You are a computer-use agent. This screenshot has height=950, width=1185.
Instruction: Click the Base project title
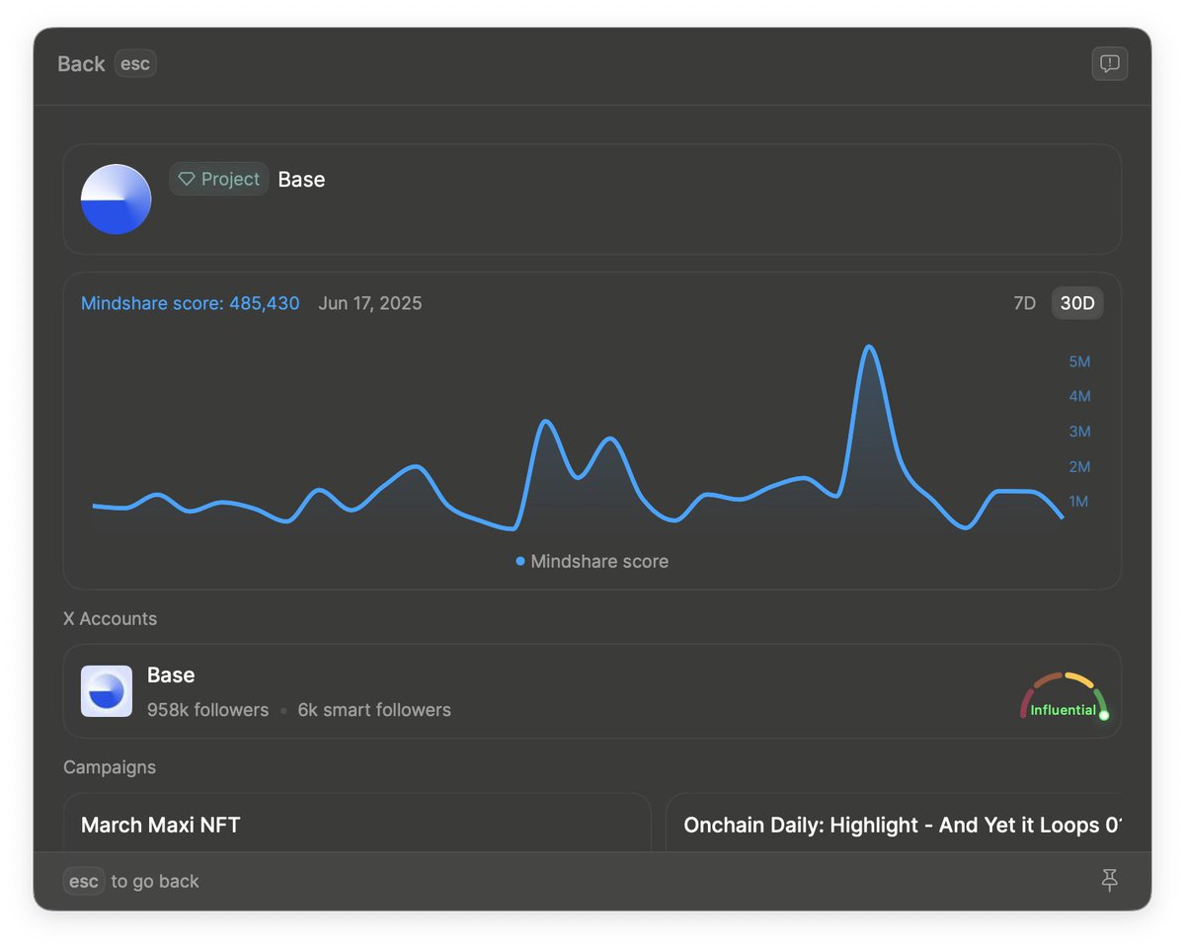click(x=301, y=179)
